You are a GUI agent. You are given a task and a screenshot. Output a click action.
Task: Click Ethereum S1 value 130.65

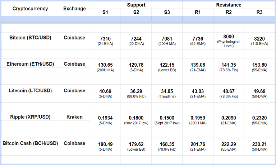pyautogui.click(x=105, y=65)
